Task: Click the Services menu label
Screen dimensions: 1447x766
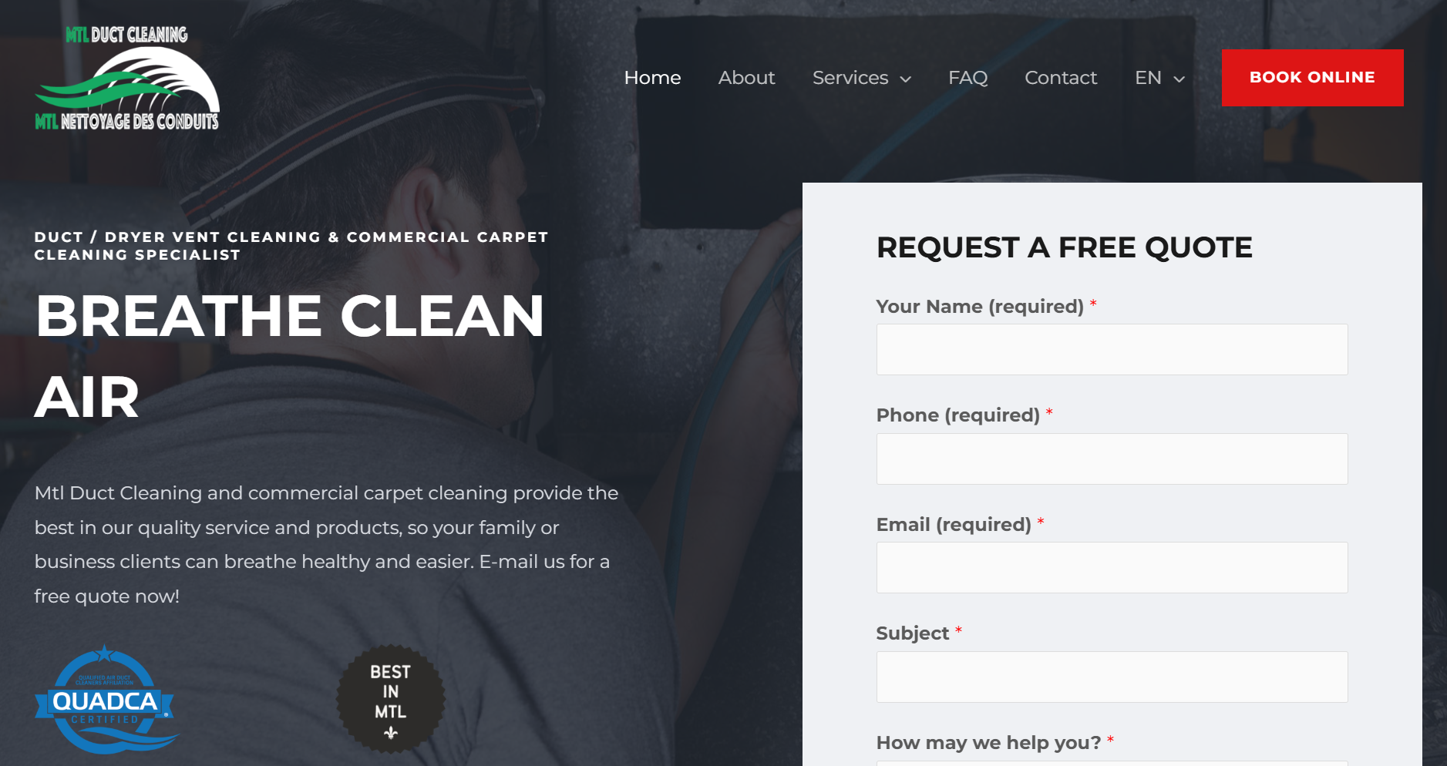Action: click(x=850, y=78)
